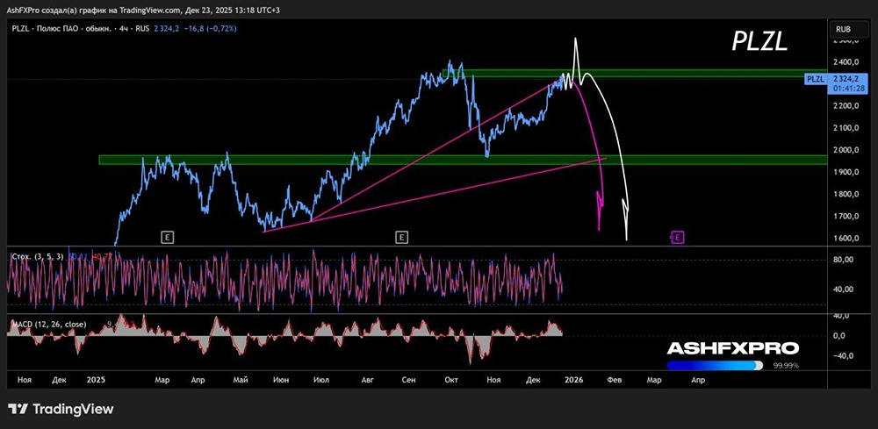This screenshot has height=429, width=878.
Task: Click the Окт label on time axis
Action: (450, 380)
